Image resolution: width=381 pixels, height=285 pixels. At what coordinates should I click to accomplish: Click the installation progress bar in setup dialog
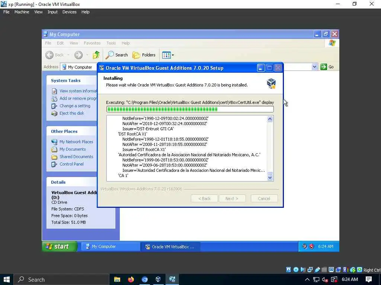click(190, 109)
